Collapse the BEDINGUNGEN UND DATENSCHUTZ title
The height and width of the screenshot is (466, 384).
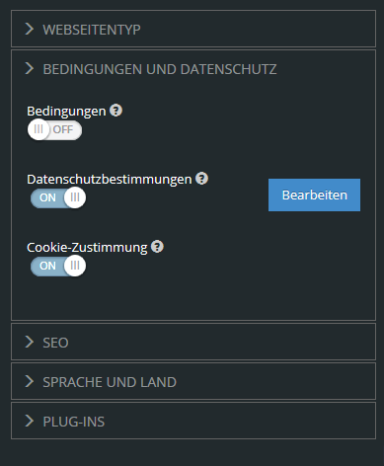pyautogui.click(x=160, y=69)
